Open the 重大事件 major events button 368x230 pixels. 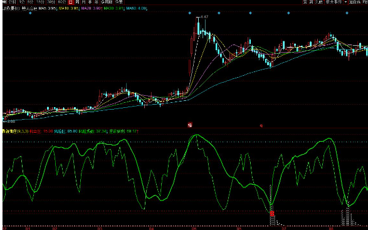tap(334, 2)
